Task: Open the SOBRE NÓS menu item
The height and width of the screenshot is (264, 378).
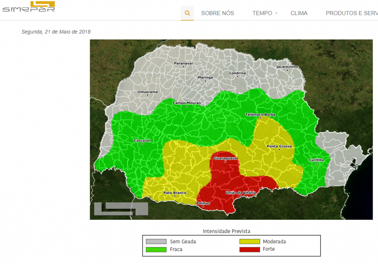Action: [217, 13]
